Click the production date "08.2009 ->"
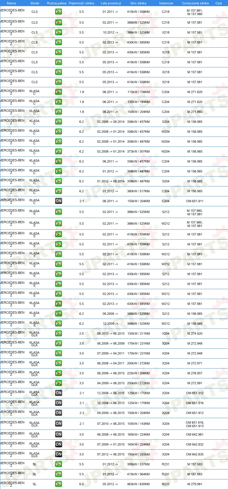This screenshot has height=489, width=228. (110, 314)
